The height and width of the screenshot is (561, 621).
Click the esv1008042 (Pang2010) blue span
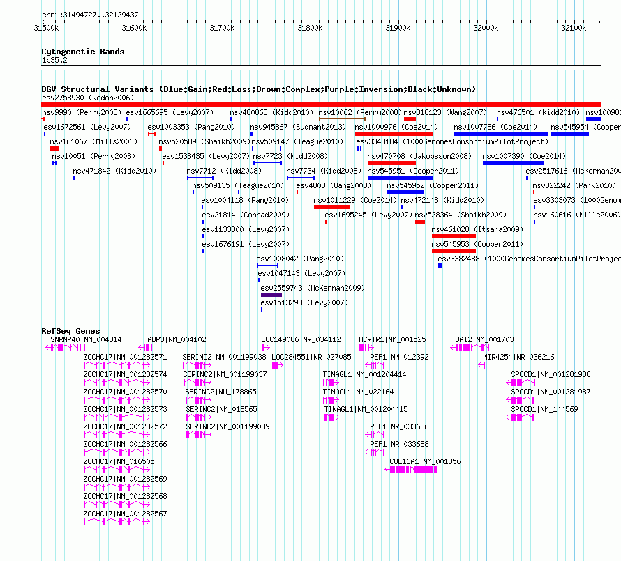pyautogui.click(x=268, y=266)
